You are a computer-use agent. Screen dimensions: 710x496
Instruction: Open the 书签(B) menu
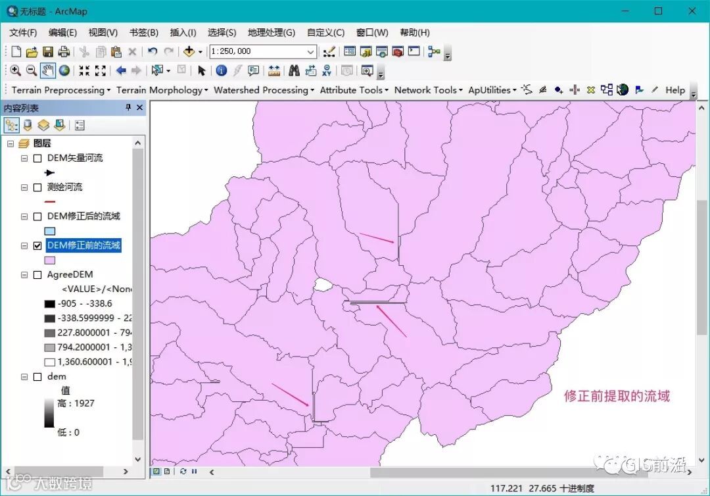pyautogui.click(x=143, y=33)
